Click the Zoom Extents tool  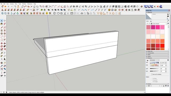(x=2, y=69)
